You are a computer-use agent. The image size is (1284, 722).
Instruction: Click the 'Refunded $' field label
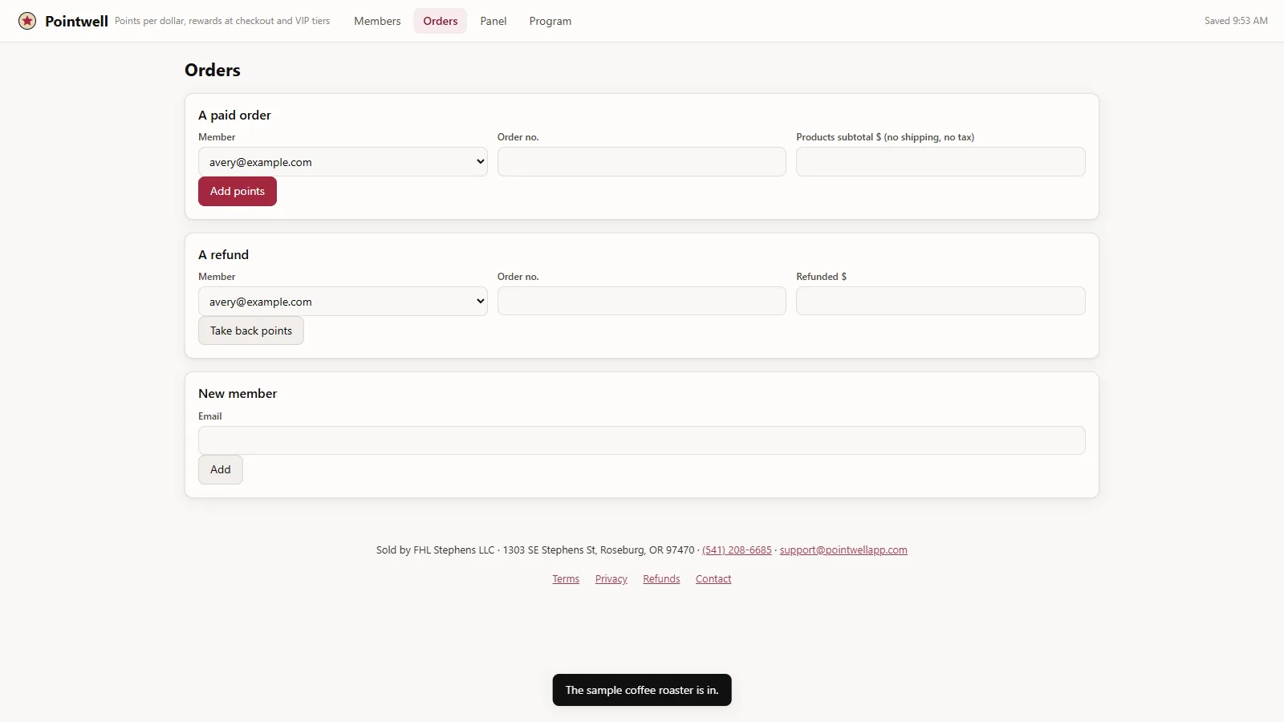tap(821, 276)
